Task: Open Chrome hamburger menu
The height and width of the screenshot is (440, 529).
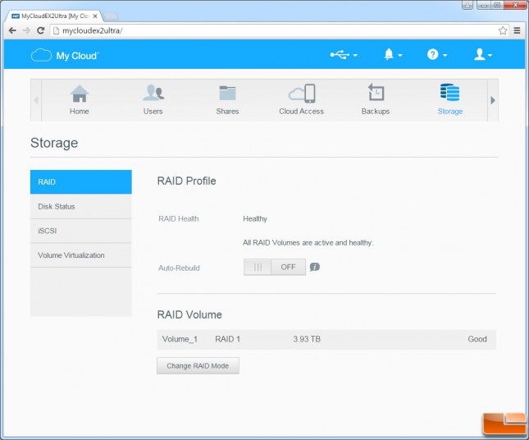Action: coord(517,30)
